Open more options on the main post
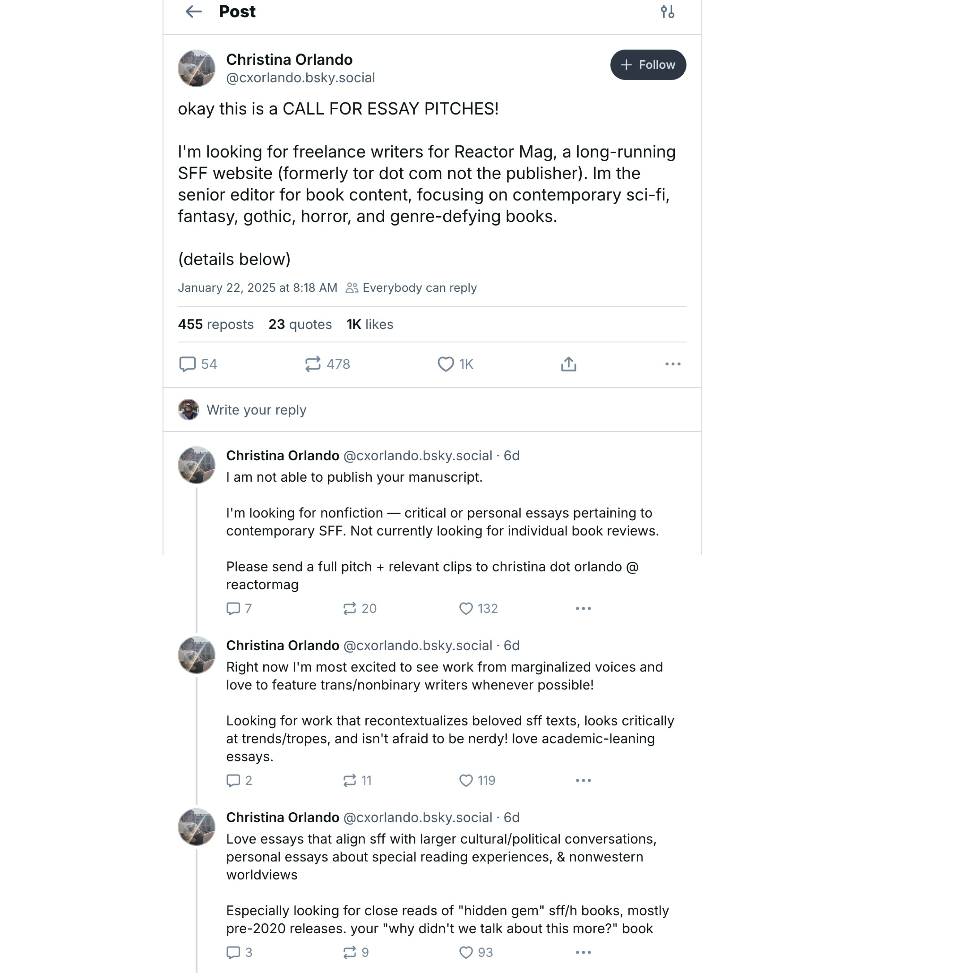 [672, 364]
